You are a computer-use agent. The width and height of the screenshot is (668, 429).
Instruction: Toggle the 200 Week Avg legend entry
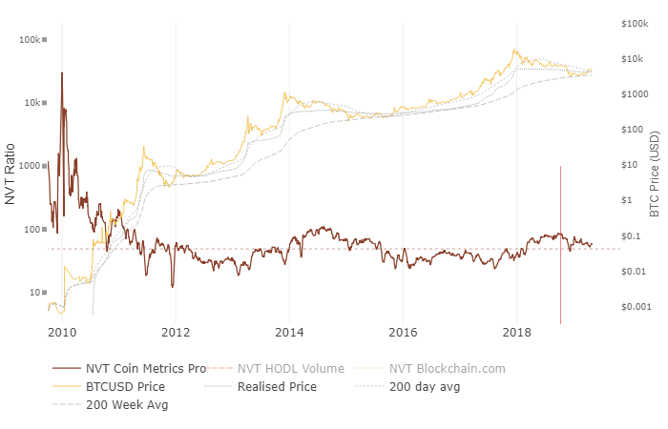129,405
